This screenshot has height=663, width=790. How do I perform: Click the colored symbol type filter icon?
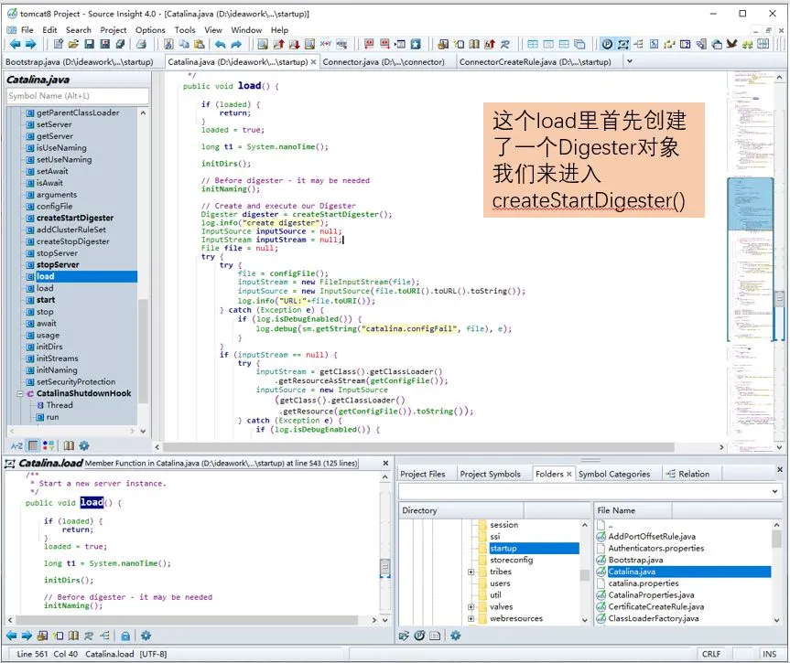pyautogui.click(x=49, y=445)
